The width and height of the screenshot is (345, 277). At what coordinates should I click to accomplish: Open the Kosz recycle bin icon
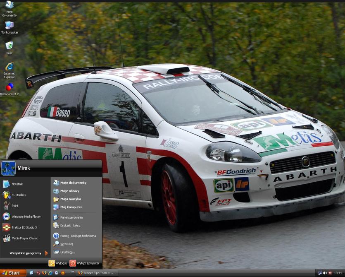(x=9, y=48)
